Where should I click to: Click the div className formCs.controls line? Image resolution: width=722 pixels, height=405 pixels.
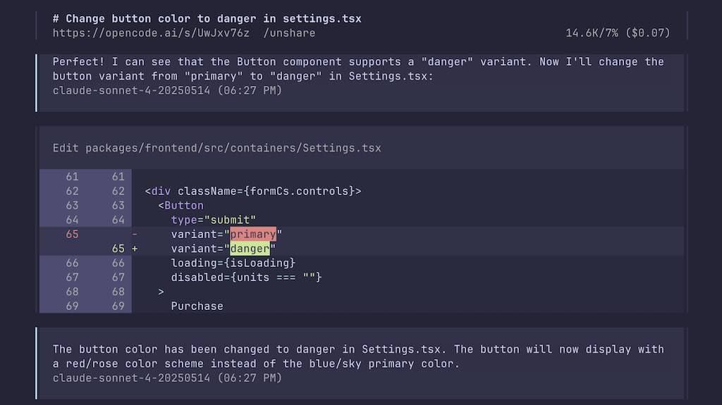click(253, 191)
